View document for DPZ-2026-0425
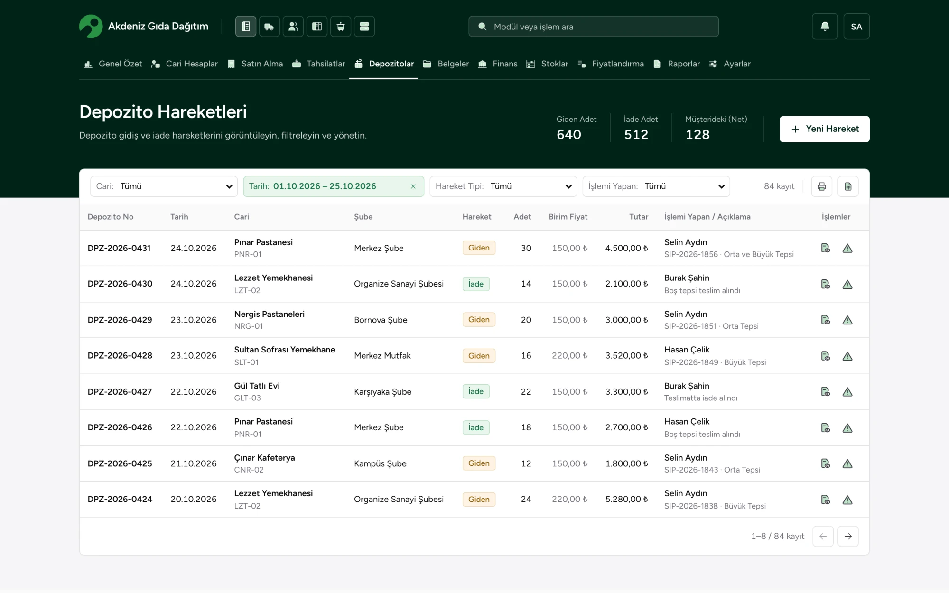The image size is (949, 593). click(826, 463)
